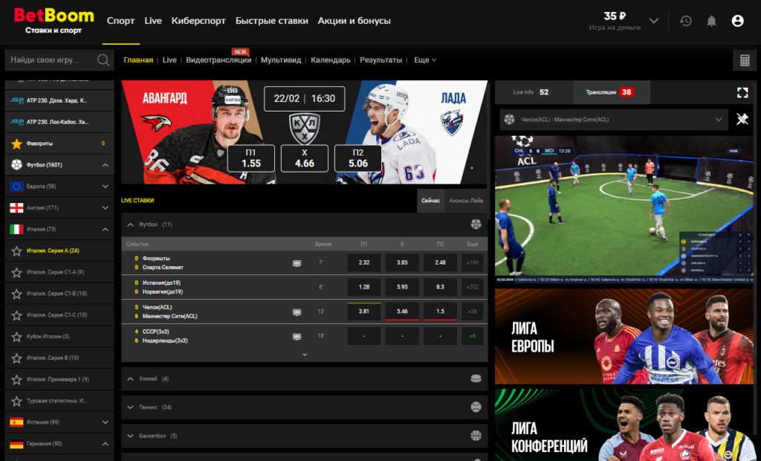
Task: Favorite Италия. Серия С1-А star
Action: pyautogui.click(x=16, y=272)
